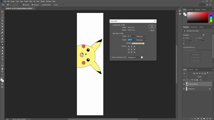Click the canvas extension color swatch
The image size is (214, 120).
142,57
